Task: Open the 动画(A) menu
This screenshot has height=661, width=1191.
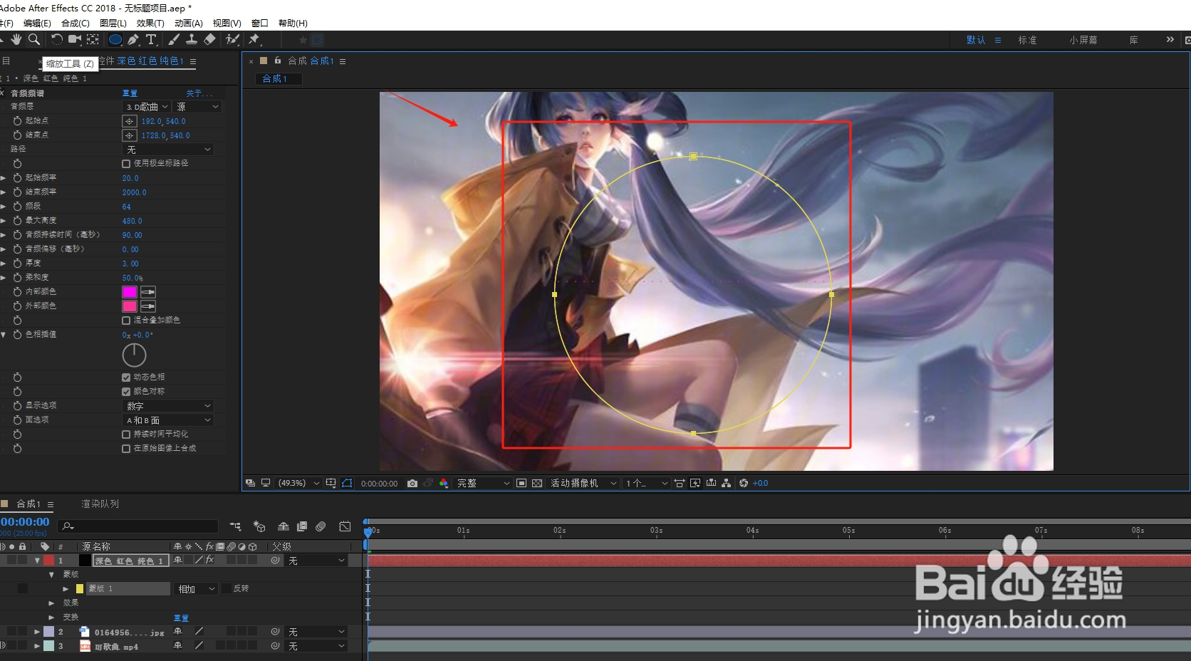Action: point(189,24)
